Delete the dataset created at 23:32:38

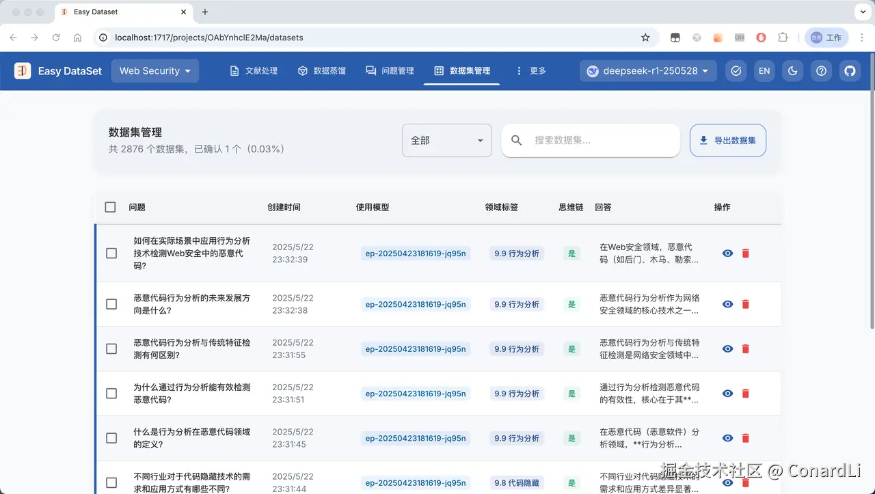(746, 305)
